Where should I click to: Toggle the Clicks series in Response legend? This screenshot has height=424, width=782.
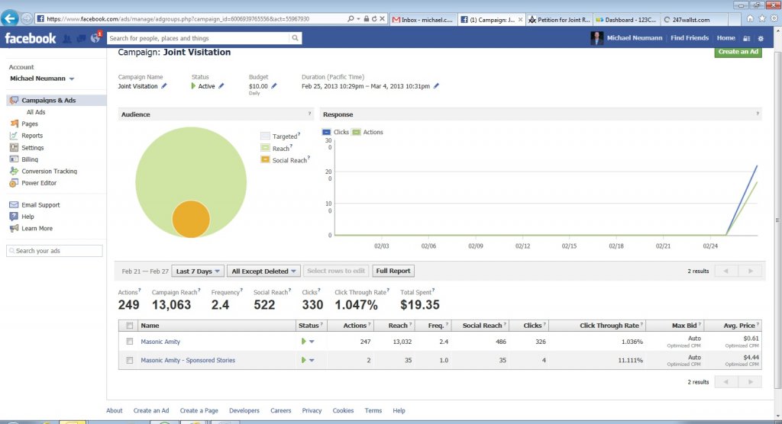pyautogui.click(x=326, y=132)
